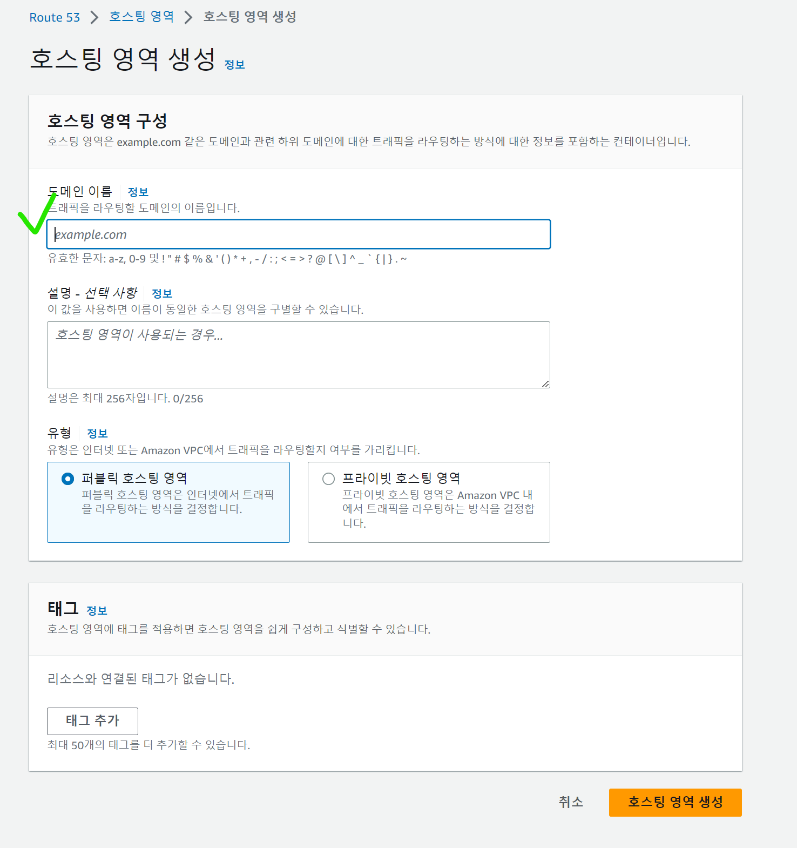This screenshot has width=797, height=848.
Task: Click the 태그 추가 button
Action: (92, 721)
